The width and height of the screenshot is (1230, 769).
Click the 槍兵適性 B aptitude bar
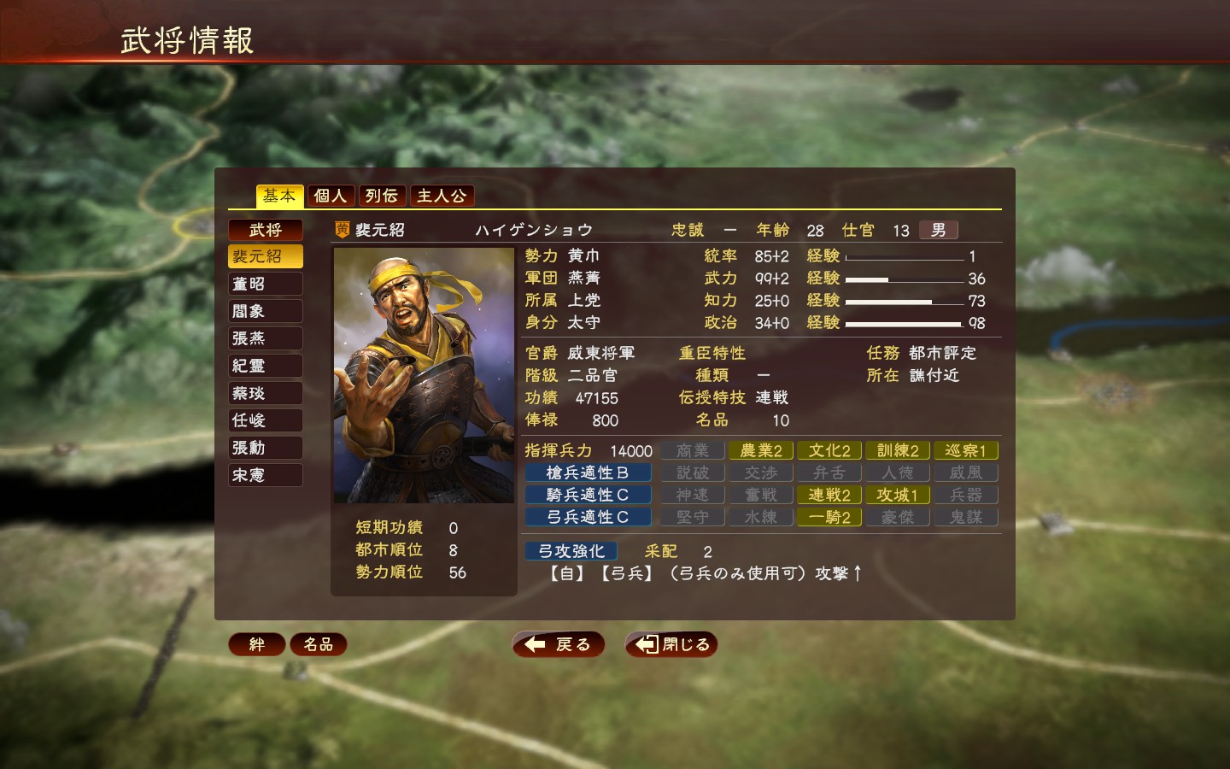click(x=588, y=473)
